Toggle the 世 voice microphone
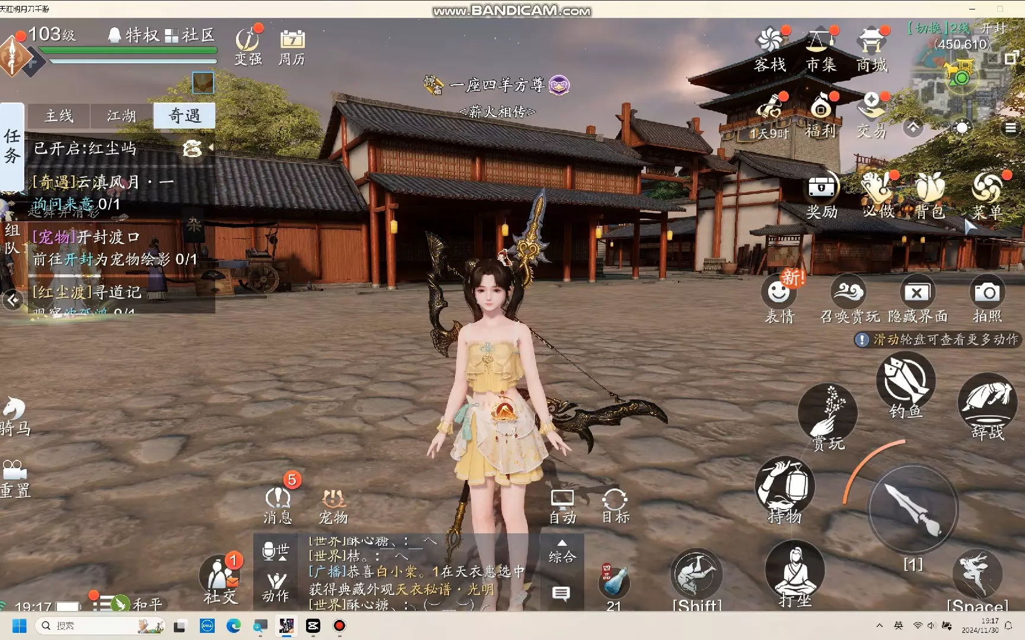Screen dimensions: 1025x640 (275, 551)
